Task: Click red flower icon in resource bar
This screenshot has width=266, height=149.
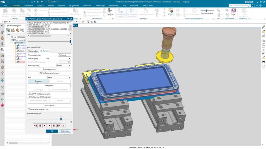Action: [3, 105]
